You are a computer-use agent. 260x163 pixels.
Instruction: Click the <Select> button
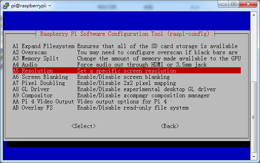point(84,126)
